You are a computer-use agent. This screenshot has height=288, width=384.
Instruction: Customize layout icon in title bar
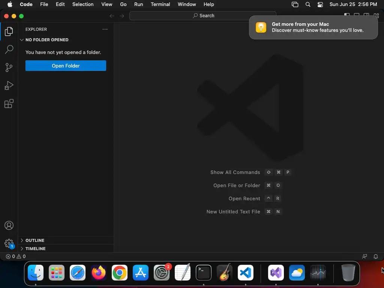376,15
